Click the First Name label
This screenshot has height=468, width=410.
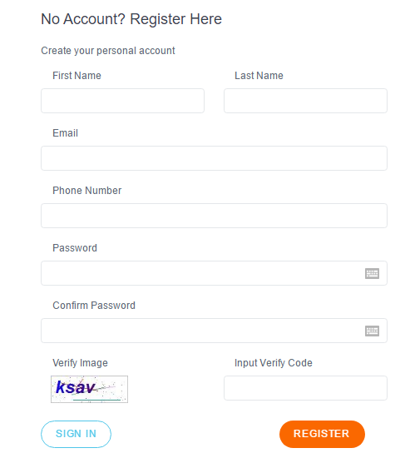(x=77, y=76)
